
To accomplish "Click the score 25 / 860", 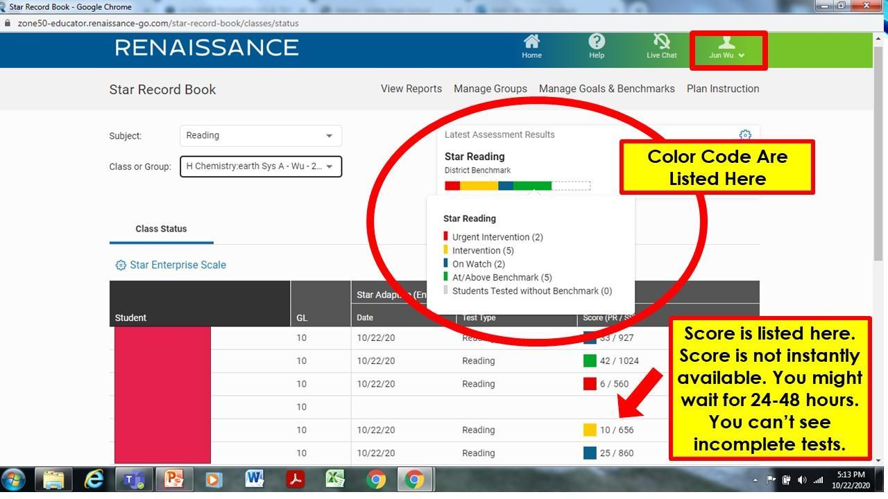I will click(x=617, y=453).
